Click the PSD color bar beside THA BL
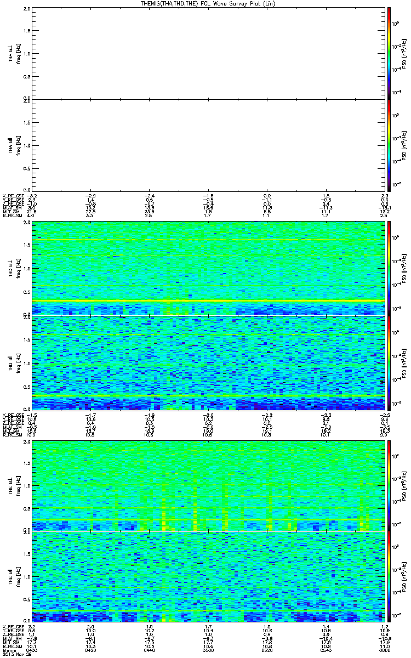411x658 pixels. (389, 53)
